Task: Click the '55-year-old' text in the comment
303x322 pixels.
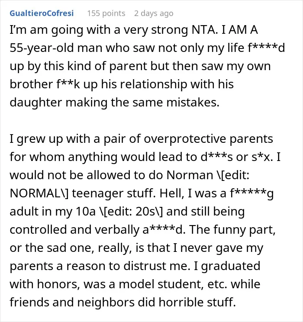Action: click(42, 48)
